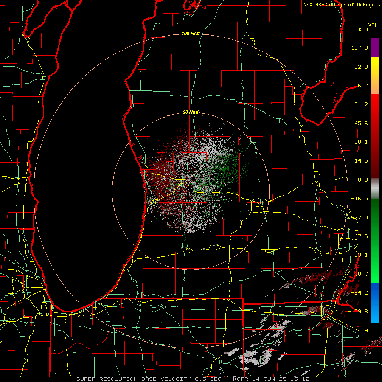
Task: Click the blue segment of the color bar
Action: coord(375,303)
